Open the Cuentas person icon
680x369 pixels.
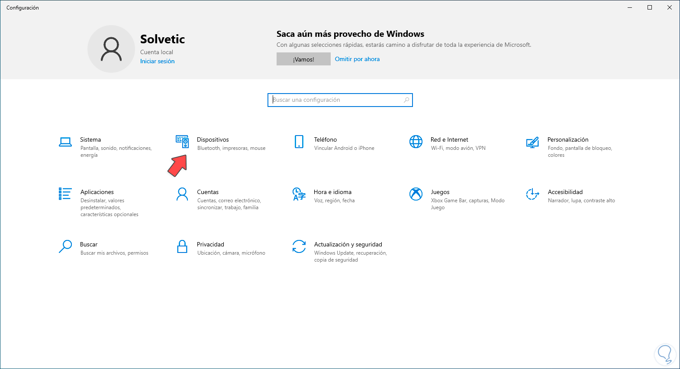tap(182, 194)
